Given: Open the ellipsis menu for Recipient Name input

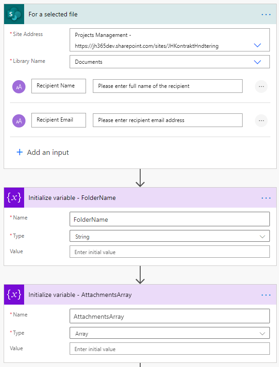Looking at the screenshot, I should point(261,86).
